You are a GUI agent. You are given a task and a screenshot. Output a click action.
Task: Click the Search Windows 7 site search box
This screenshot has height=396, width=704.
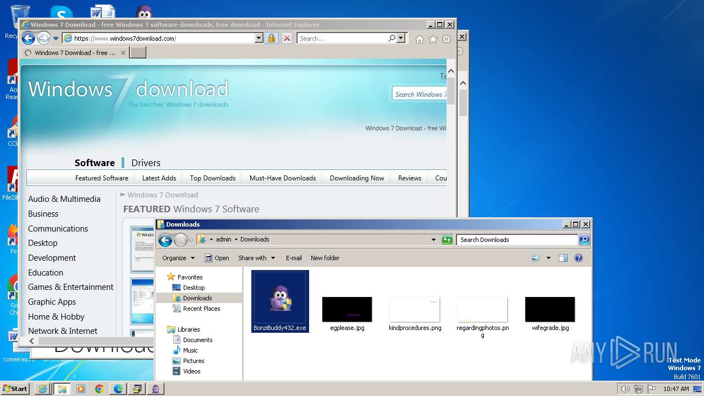click(421, 95)
